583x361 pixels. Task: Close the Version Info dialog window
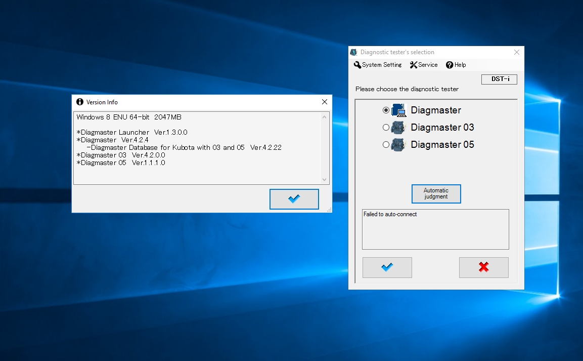pyautogui.click(x=325, y=102)
